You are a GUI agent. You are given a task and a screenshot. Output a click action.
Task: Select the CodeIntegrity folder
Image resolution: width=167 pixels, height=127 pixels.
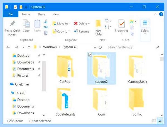pyautogui.click(x=65, y=102)
